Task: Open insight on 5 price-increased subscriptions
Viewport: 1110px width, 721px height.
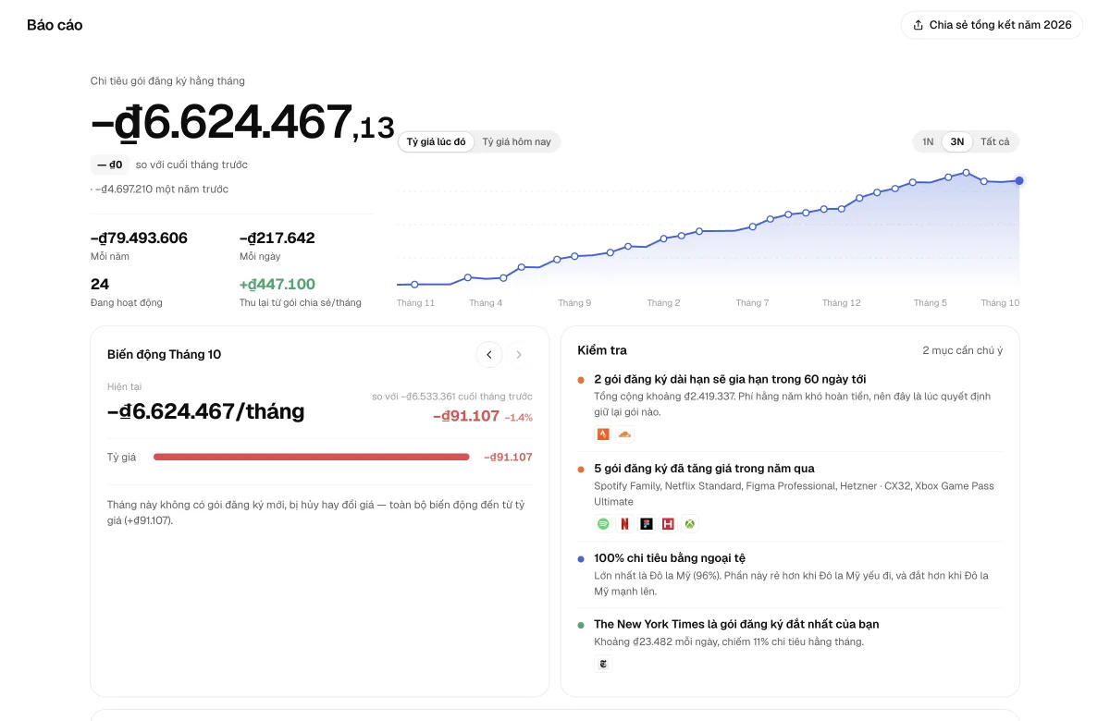Action: pos(704,469)
